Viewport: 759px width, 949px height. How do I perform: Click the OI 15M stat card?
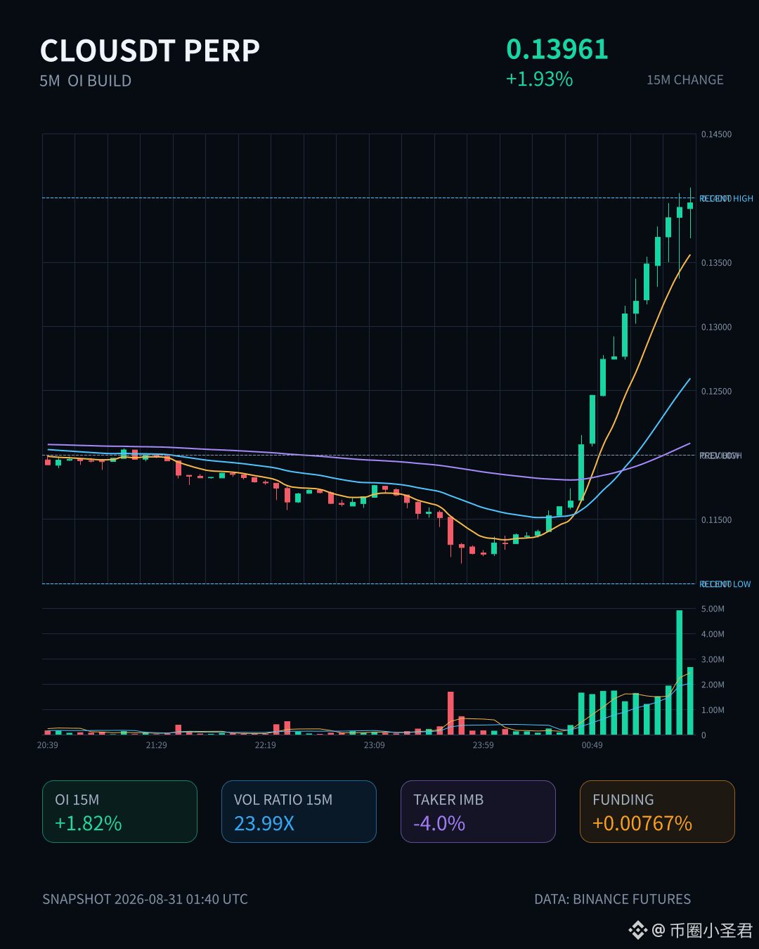coord(119,811)
